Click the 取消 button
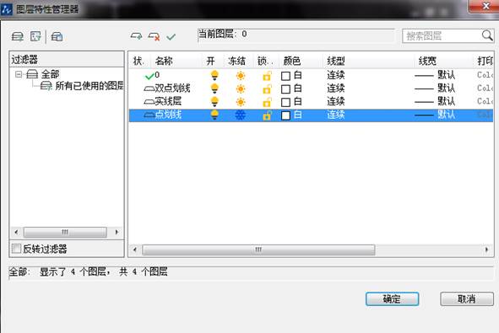This screenshot has width=499, height=333. (x=467, y=299)
